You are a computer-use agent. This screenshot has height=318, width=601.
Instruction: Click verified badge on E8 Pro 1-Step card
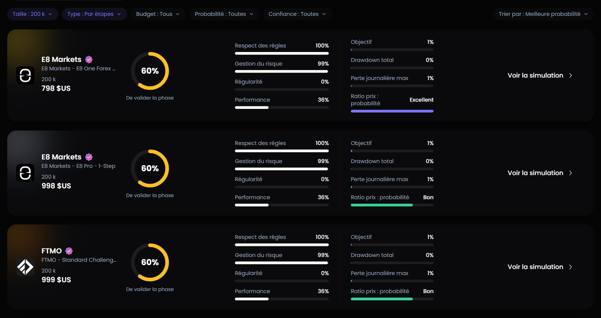click(x=89, y=157)
